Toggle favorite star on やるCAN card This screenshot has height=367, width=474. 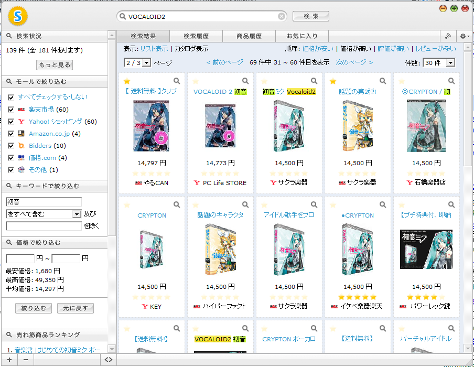[x=127, y=81]
